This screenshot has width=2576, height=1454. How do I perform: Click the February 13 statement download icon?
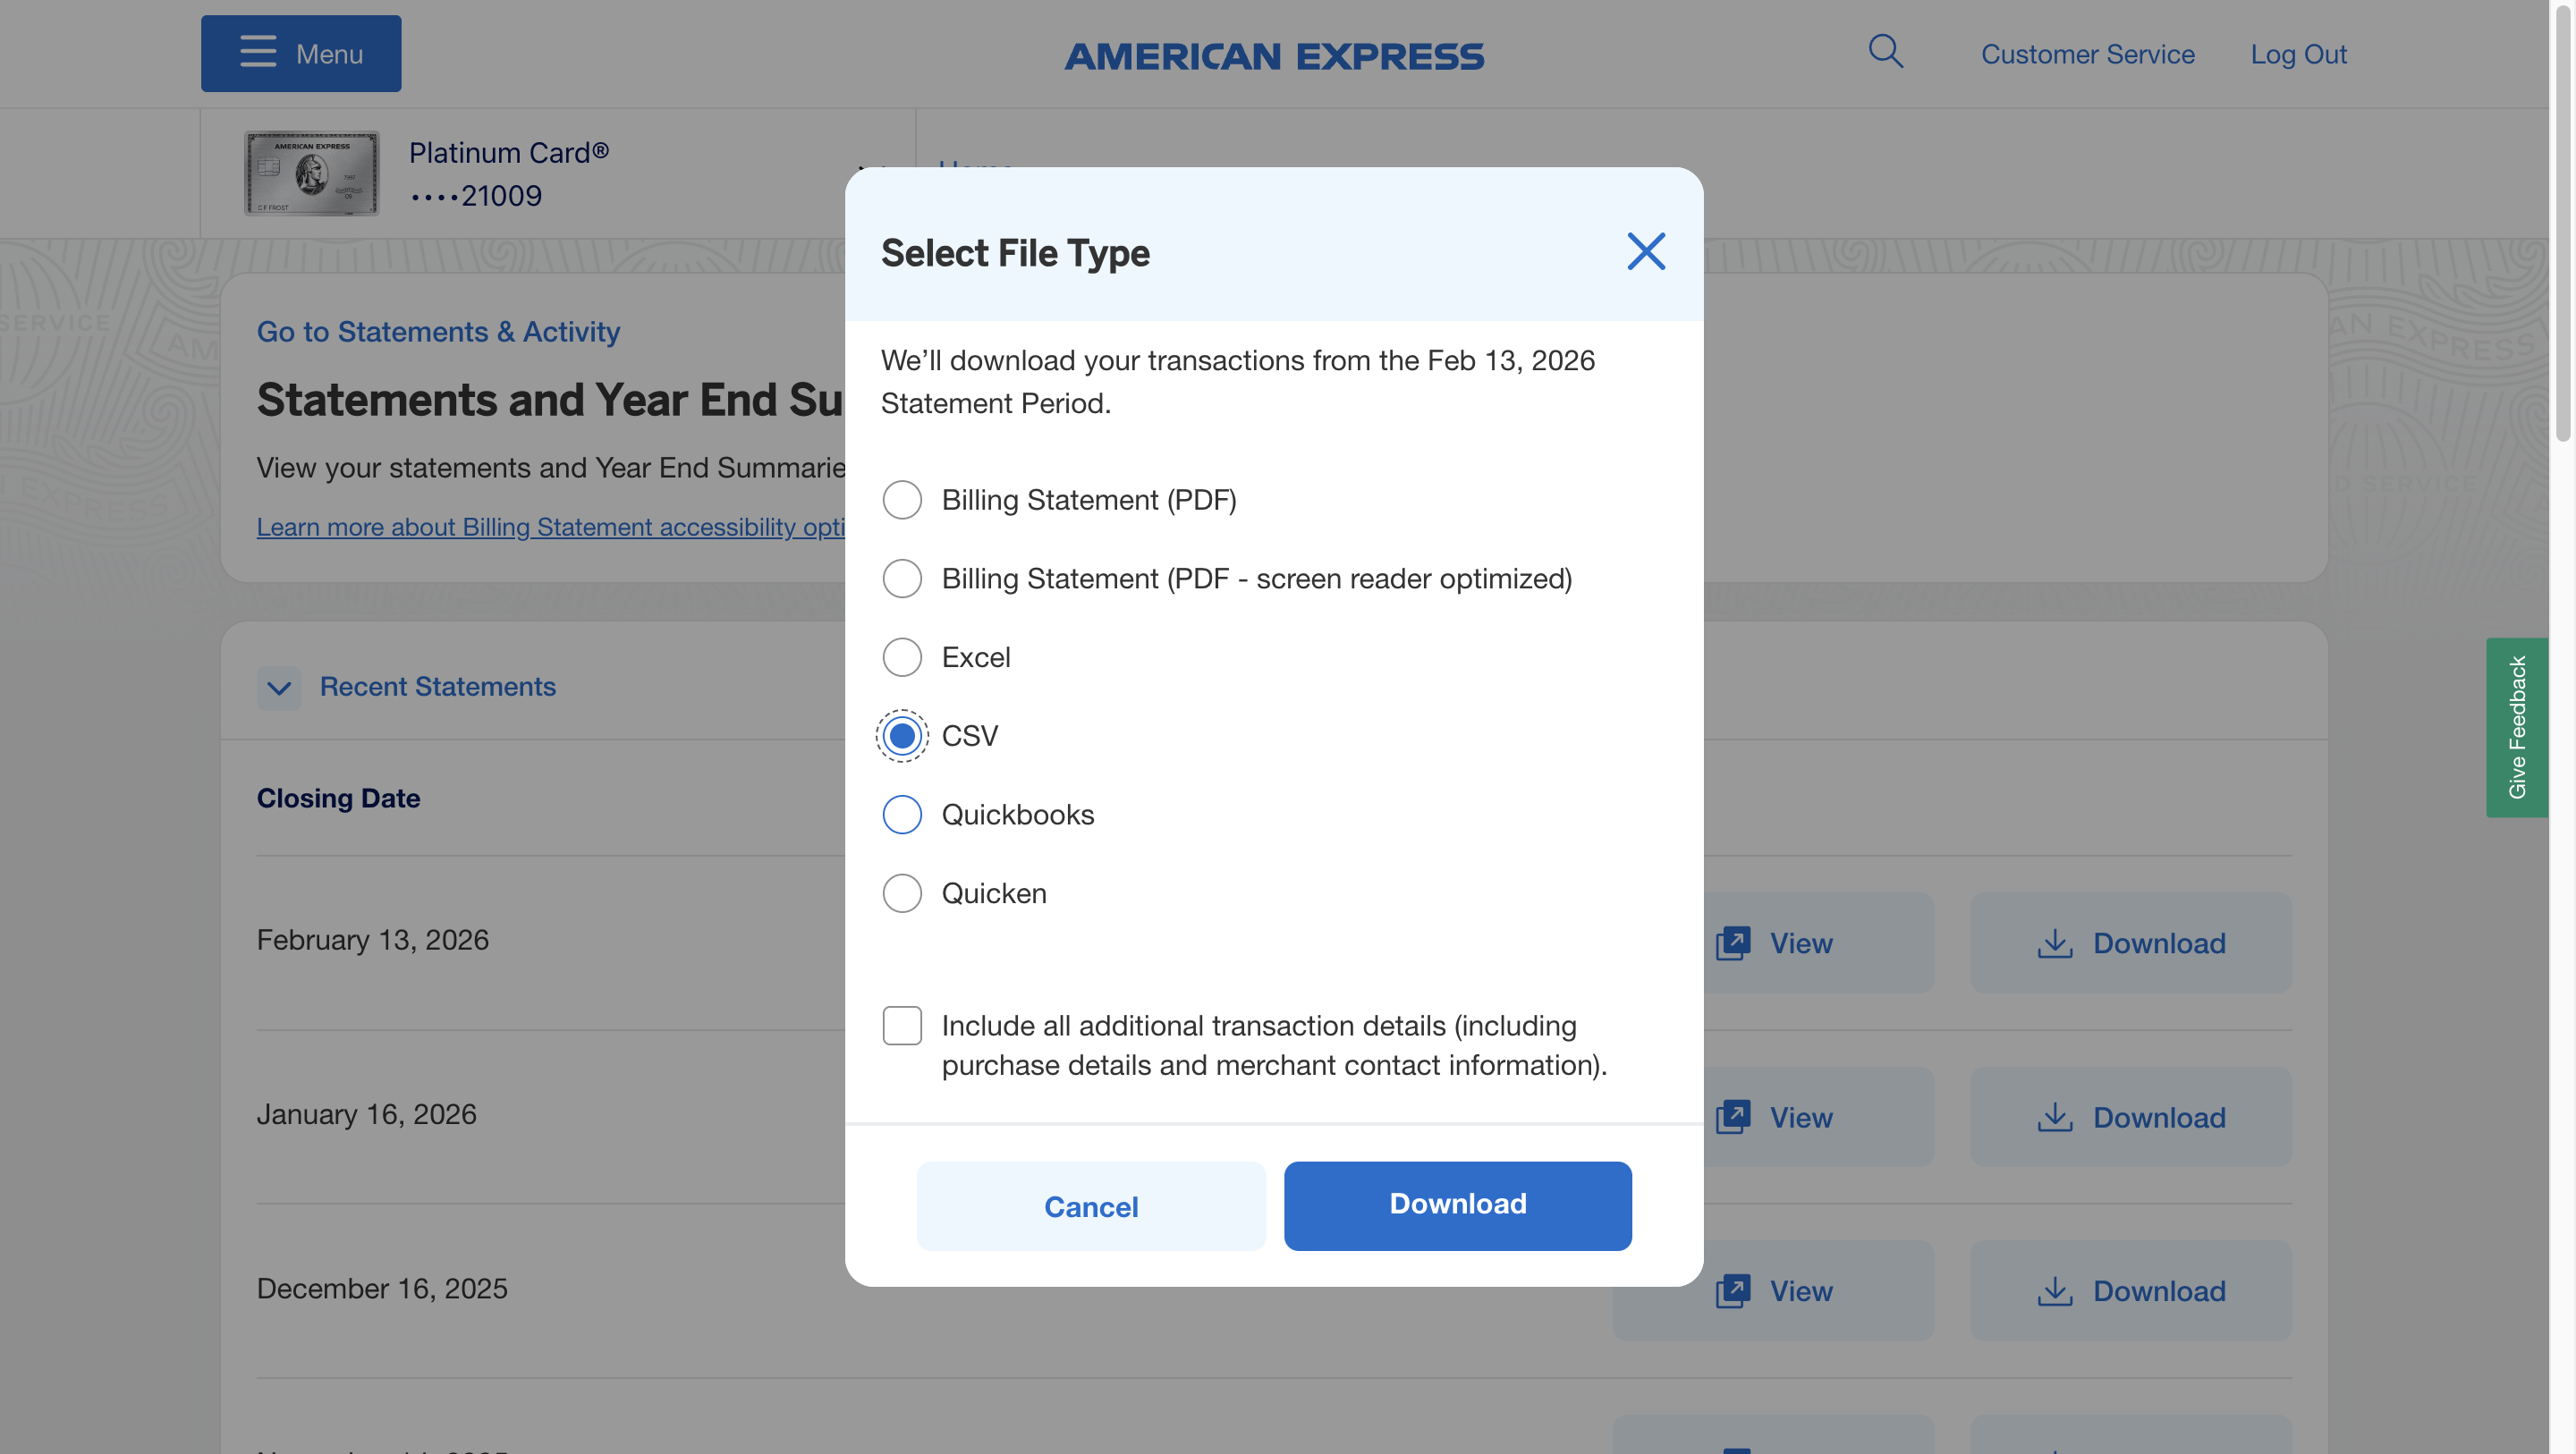[2054, 943]
